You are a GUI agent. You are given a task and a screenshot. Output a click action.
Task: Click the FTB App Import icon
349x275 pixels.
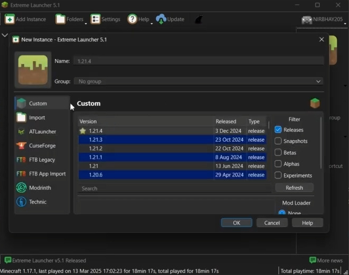(21, 174)
